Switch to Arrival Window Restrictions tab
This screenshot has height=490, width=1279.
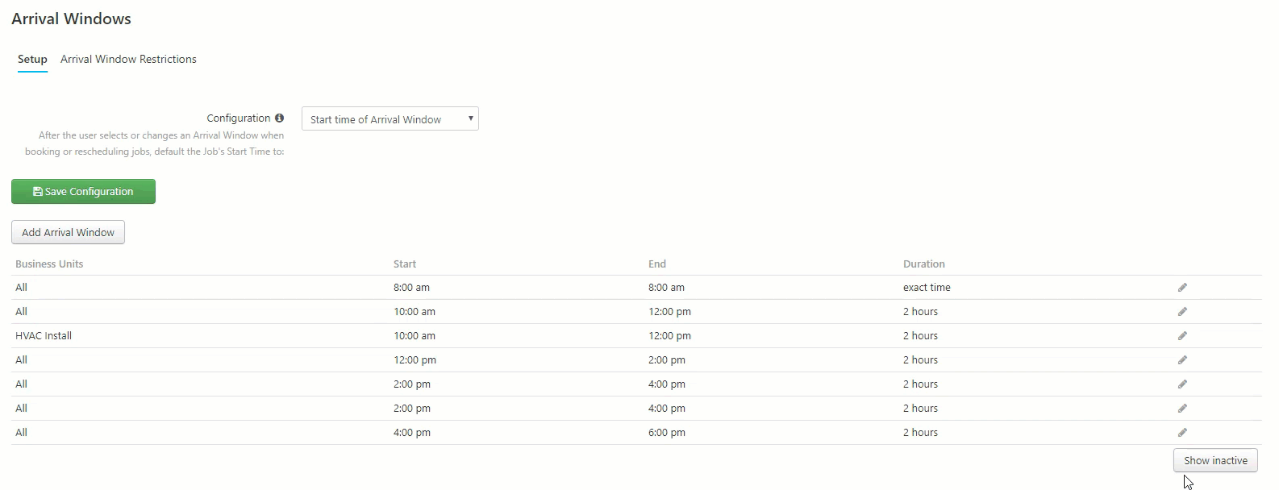(128, 59)
